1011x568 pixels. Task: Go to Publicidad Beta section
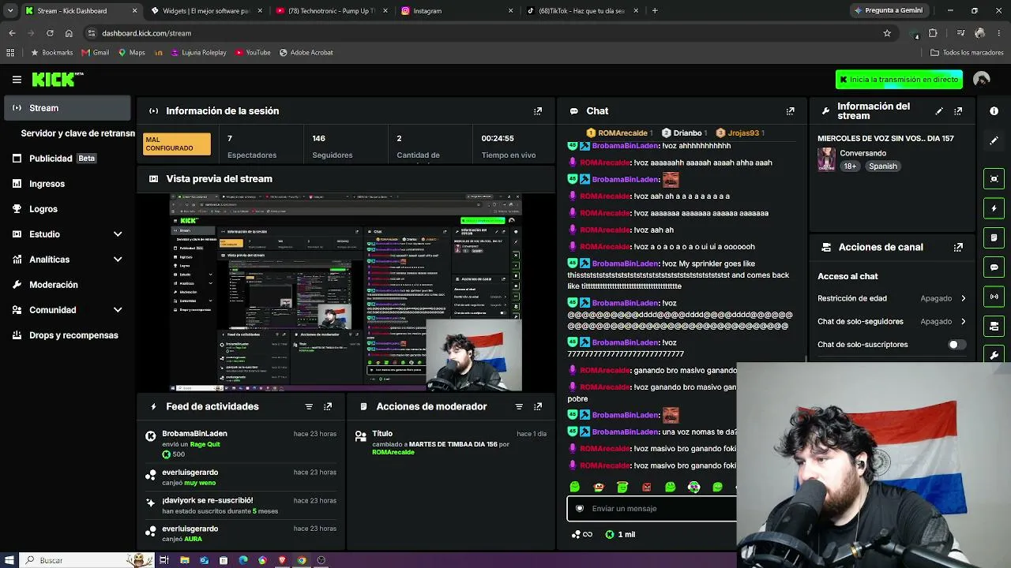pyautogui.click(x=69, y=159)
